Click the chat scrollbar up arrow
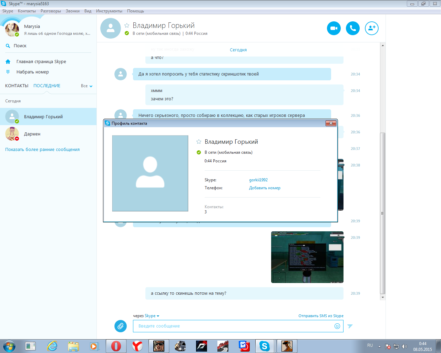This screenshot has width=441, height=353. (383, 46)
